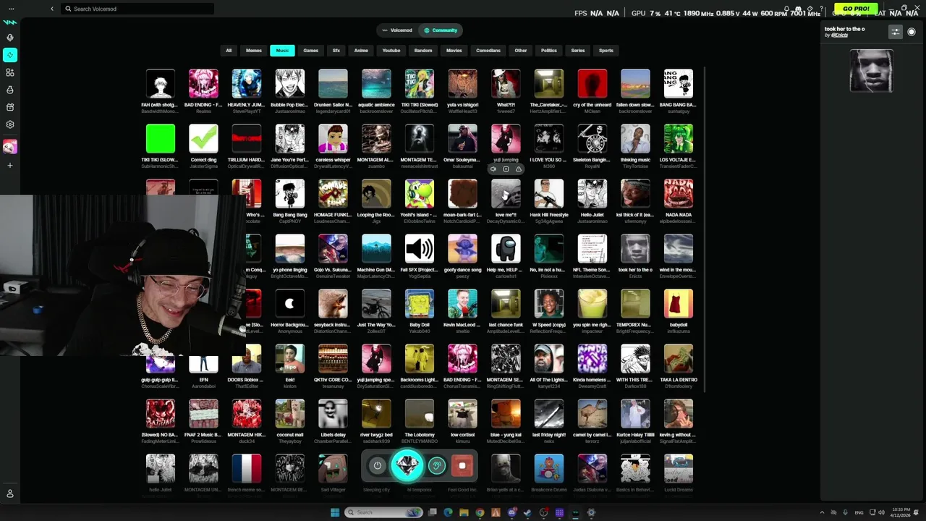The width and height of the screenshot is (926, 521).
Task: Show hidden system tray icons chevron
Action: coord(822,512)
